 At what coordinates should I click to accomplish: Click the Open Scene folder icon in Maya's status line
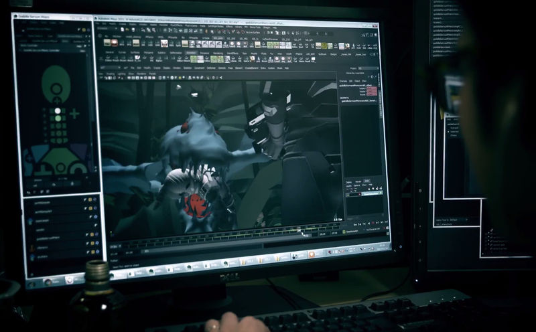click(x=127, y=29)
